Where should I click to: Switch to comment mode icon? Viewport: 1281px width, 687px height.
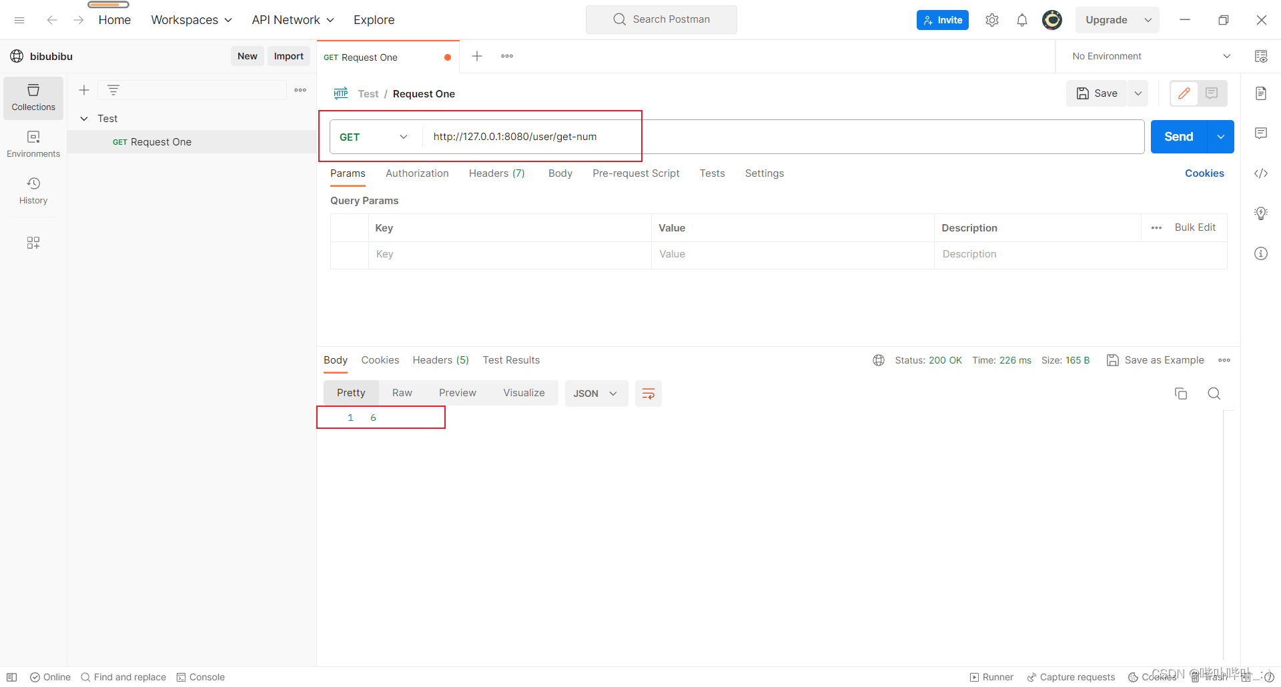[1212, 93]
